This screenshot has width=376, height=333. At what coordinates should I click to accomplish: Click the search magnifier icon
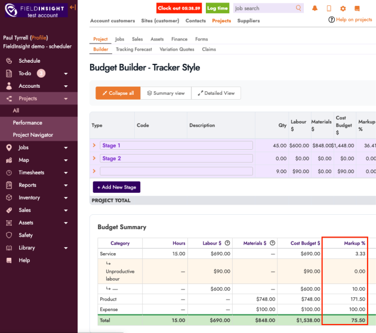[x=298, y=8]
